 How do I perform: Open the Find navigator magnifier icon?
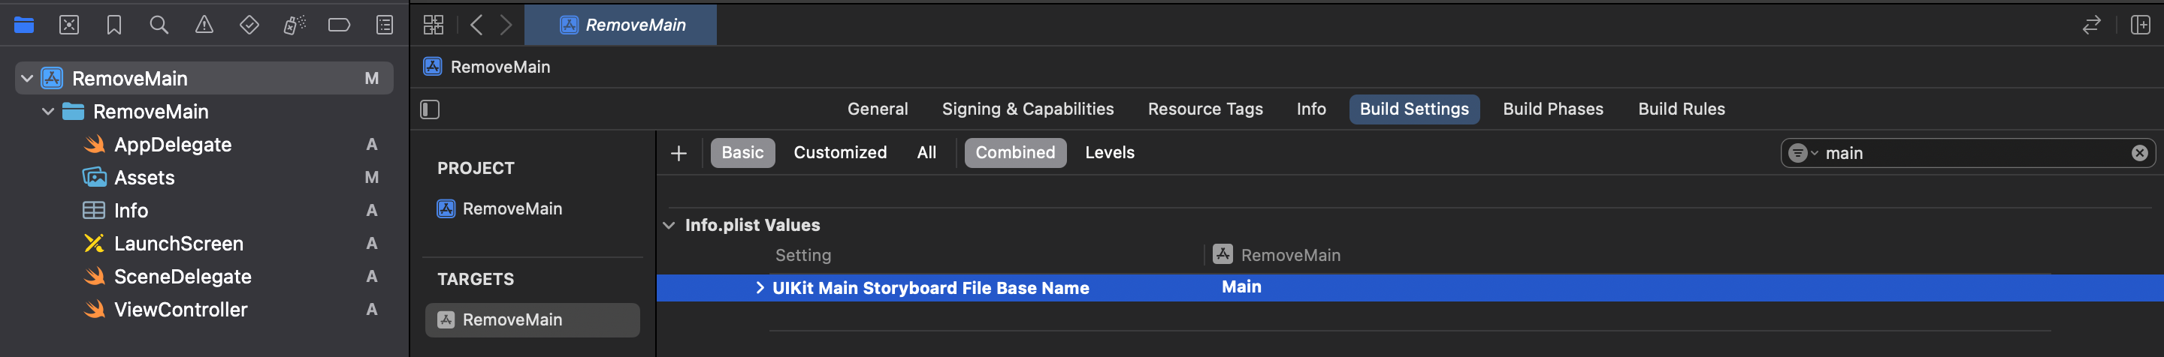(x=159, y=25)
